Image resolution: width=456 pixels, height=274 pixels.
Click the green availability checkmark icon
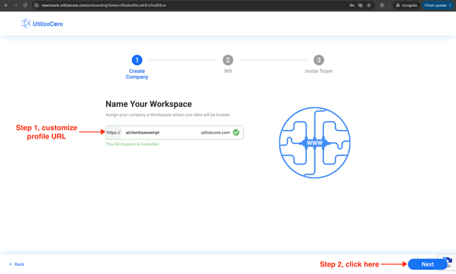pos(236,133)
